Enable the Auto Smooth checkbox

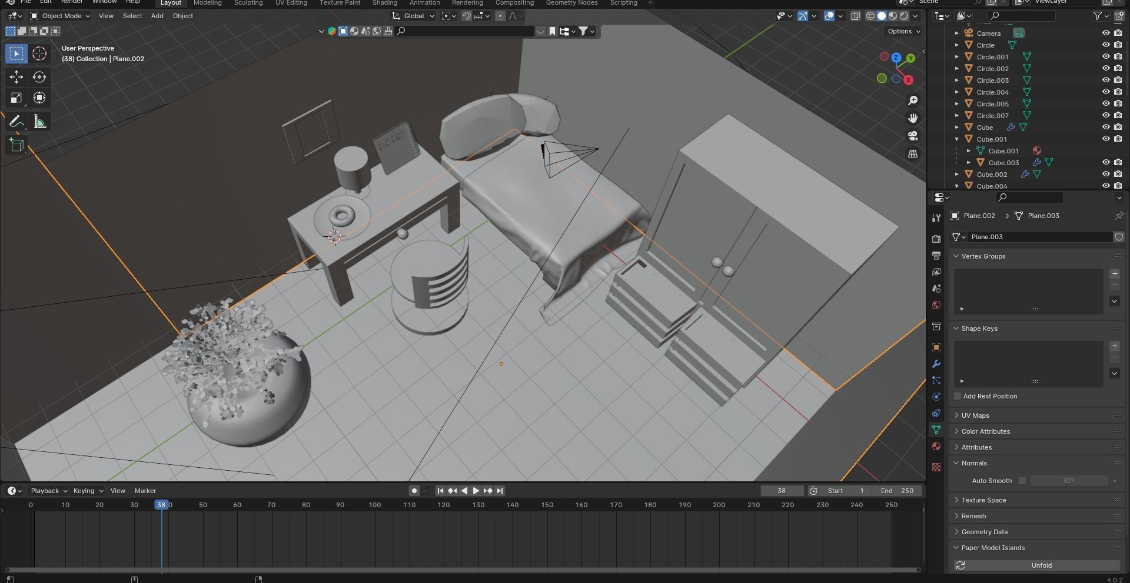coord(1022,481)
